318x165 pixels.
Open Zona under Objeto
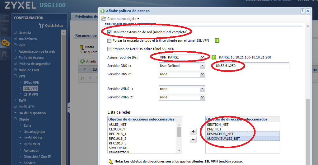pos(27,125)
